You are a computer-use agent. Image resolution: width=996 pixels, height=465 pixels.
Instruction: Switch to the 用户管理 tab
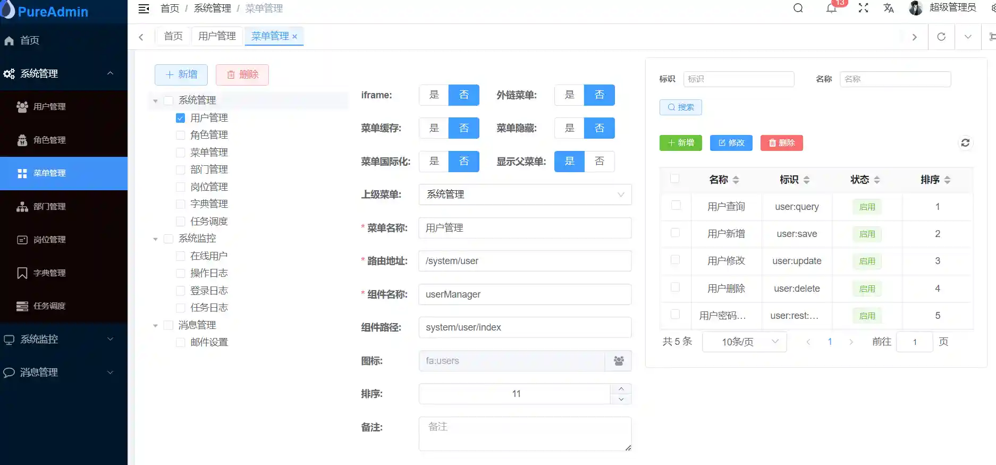(x=217, y=36)
